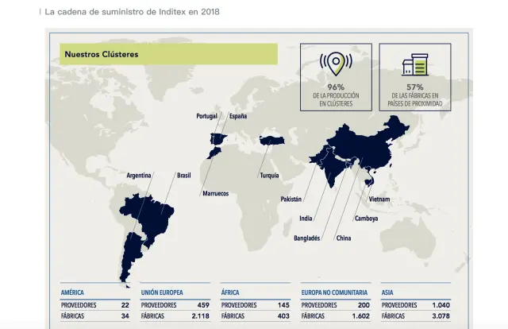Click 'DE LA PRODUCCIÓN EN CLÚSTERES' text
Viewport: 508px width, 329px height.
(336, 99)
